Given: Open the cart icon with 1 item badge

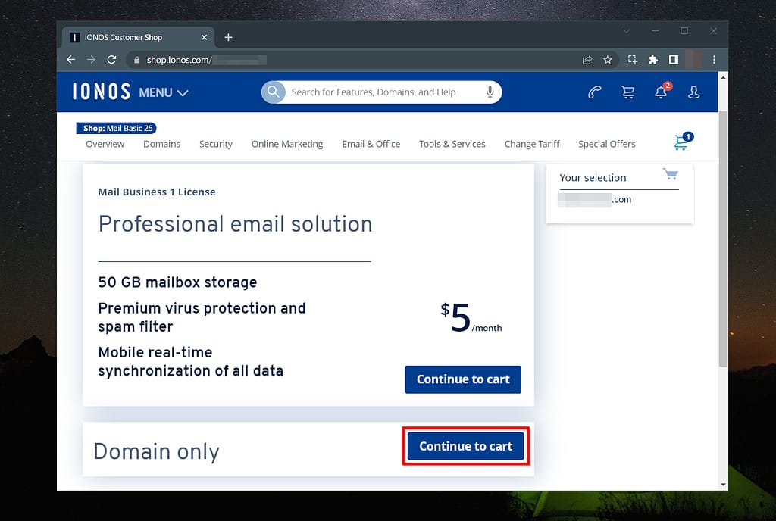Looking at the screenshot, I should click(683, 142).
